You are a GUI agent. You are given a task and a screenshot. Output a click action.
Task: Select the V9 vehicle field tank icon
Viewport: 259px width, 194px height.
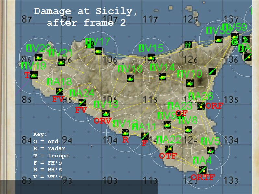click(x=167, y=125)
